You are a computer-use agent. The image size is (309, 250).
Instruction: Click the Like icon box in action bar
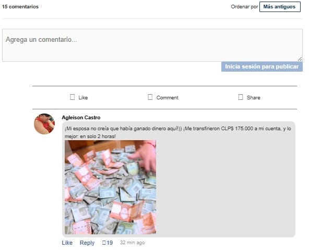(73, 97)
